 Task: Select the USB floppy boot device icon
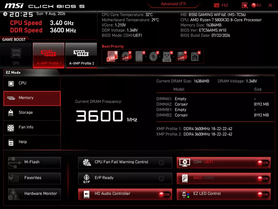[x=181, y=56]
